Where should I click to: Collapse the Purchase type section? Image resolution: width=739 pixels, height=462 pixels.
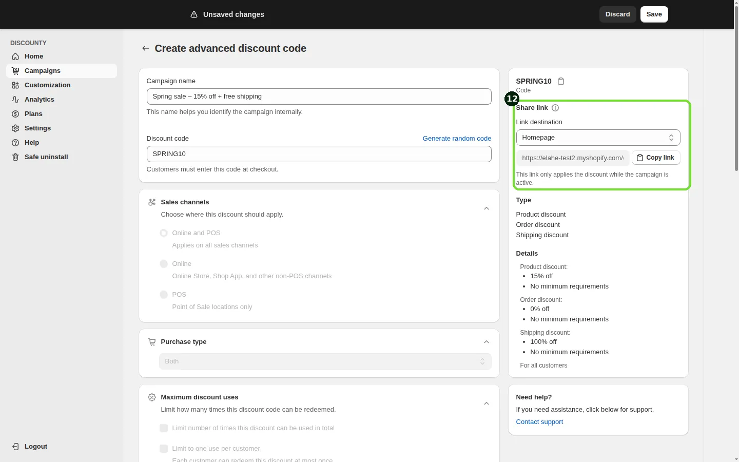pos(487,342)
